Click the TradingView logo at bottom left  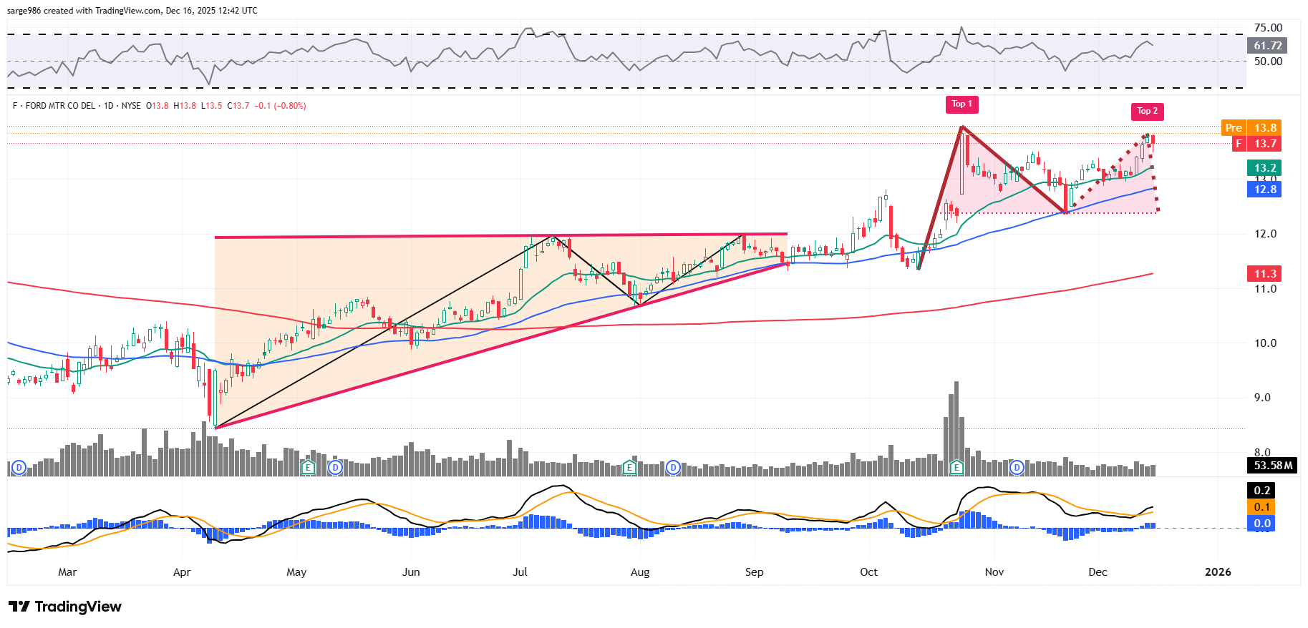click(x=65, y=607)
